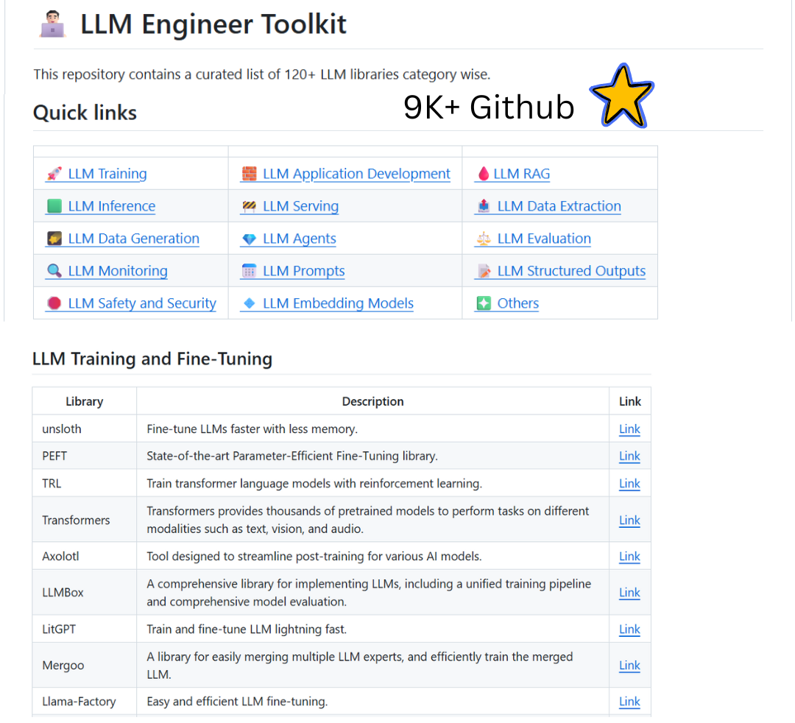Viewport: 795px width, 723px height.
Task: Click the gem icon beside LLM Agents
Action: (x=249, y=239)
